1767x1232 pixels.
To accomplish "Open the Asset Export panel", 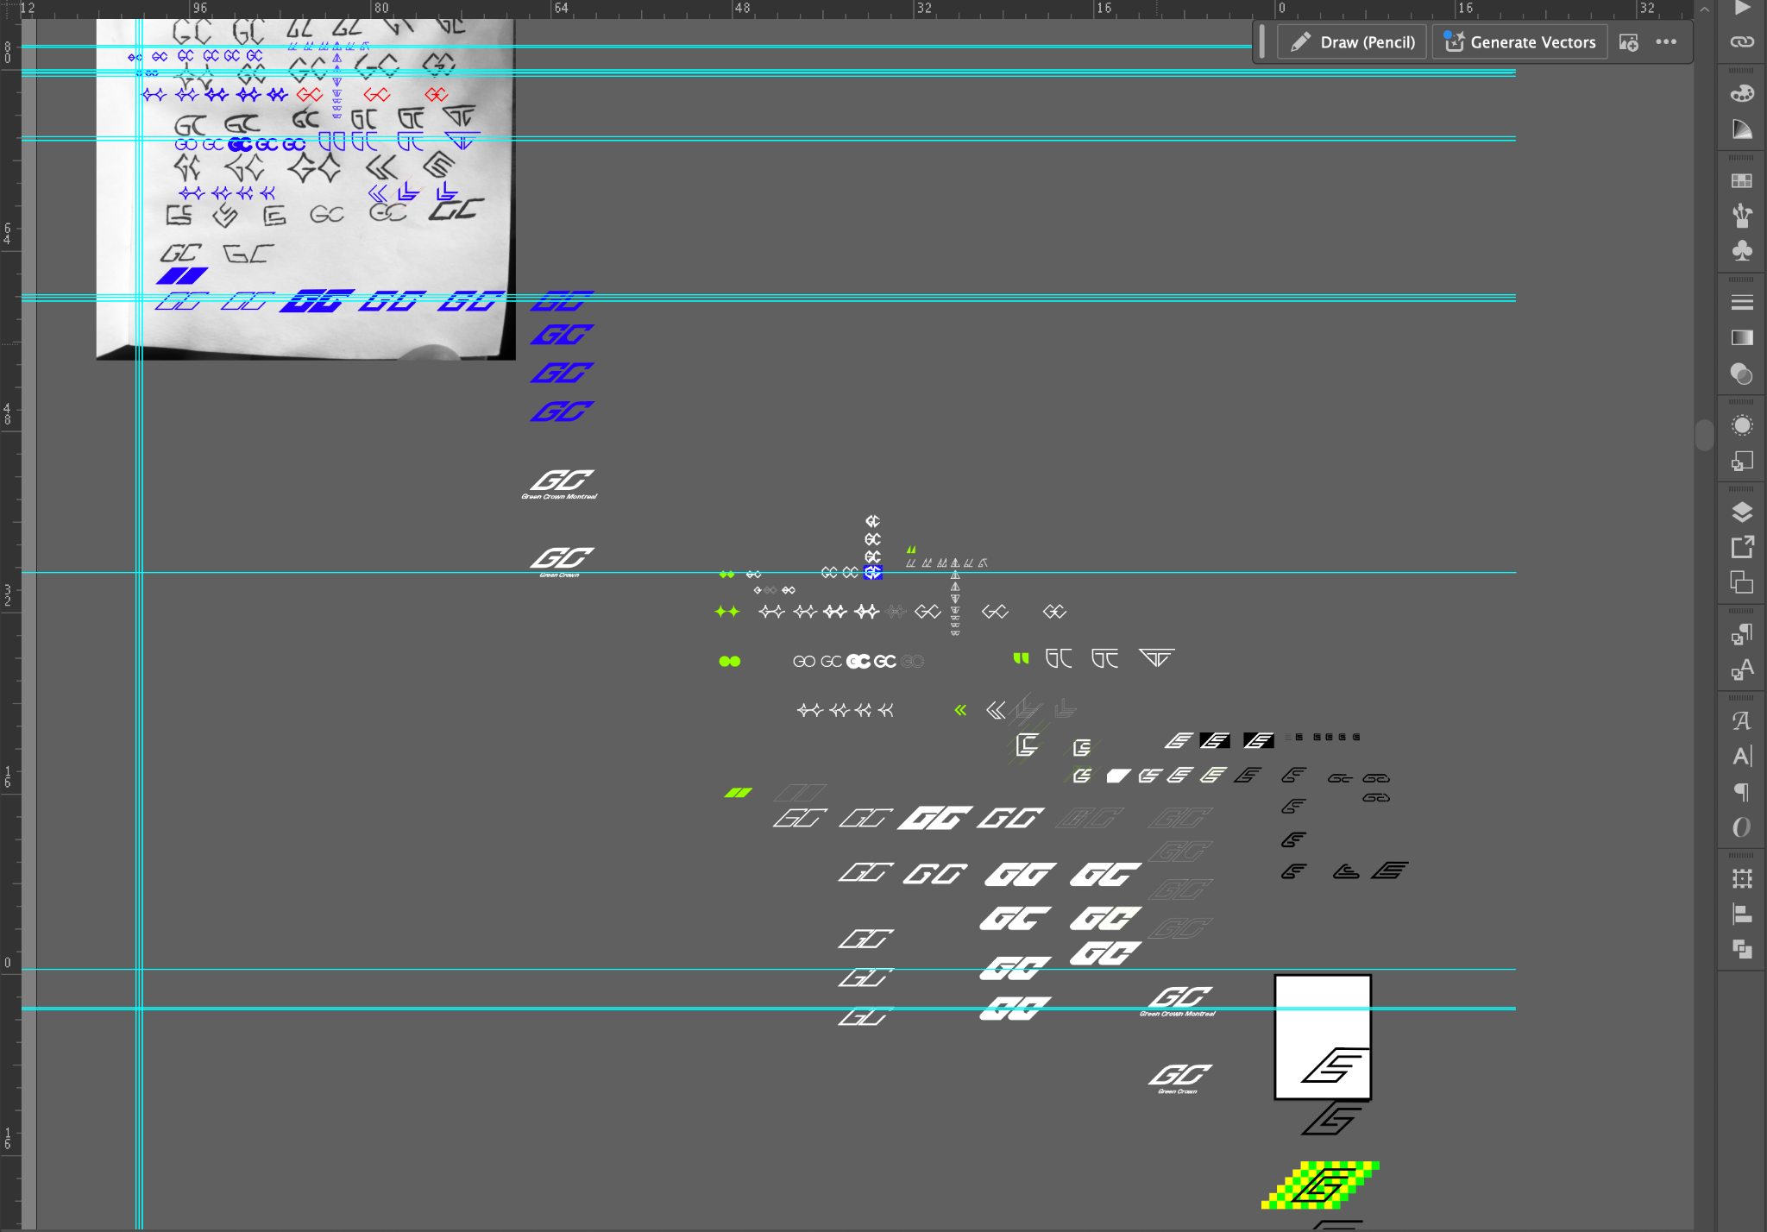I will tap(1742, 547).
